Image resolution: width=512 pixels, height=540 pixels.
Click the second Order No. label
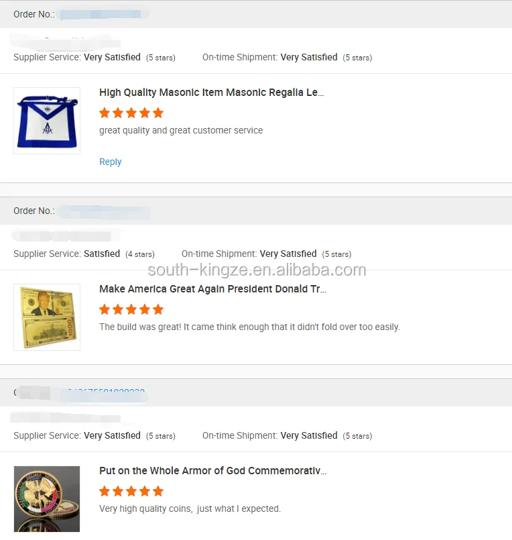point(34,211)
